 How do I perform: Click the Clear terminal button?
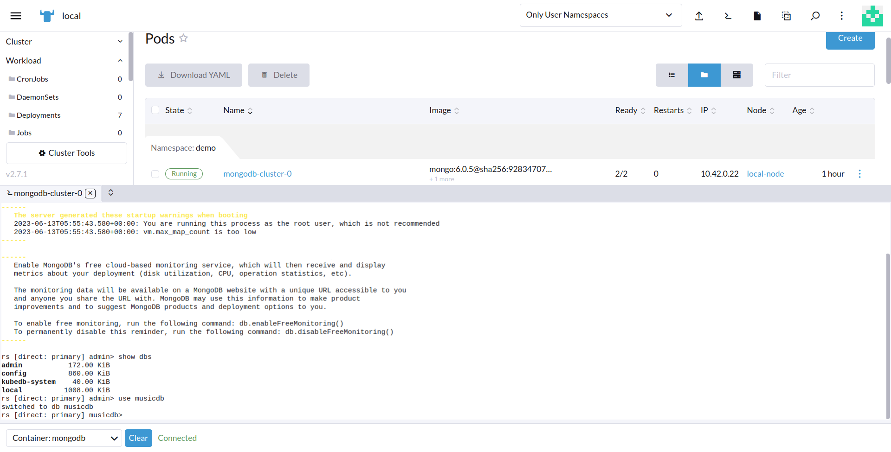[x=138, y=438]
